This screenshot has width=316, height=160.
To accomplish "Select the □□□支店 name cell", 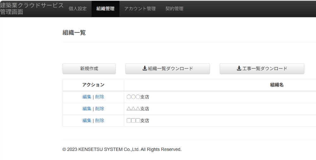I will click(138, 121).
